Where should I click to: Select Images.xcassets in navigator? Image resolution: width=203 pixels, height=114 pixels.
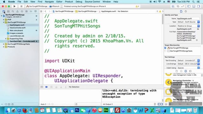point(16,33)
